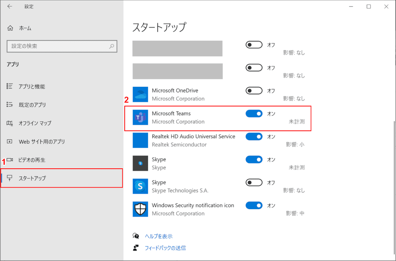The width and height of the screenshot is (396, 261).
Task: Click 影響: 小 impact label
Action: coord(295,144)
